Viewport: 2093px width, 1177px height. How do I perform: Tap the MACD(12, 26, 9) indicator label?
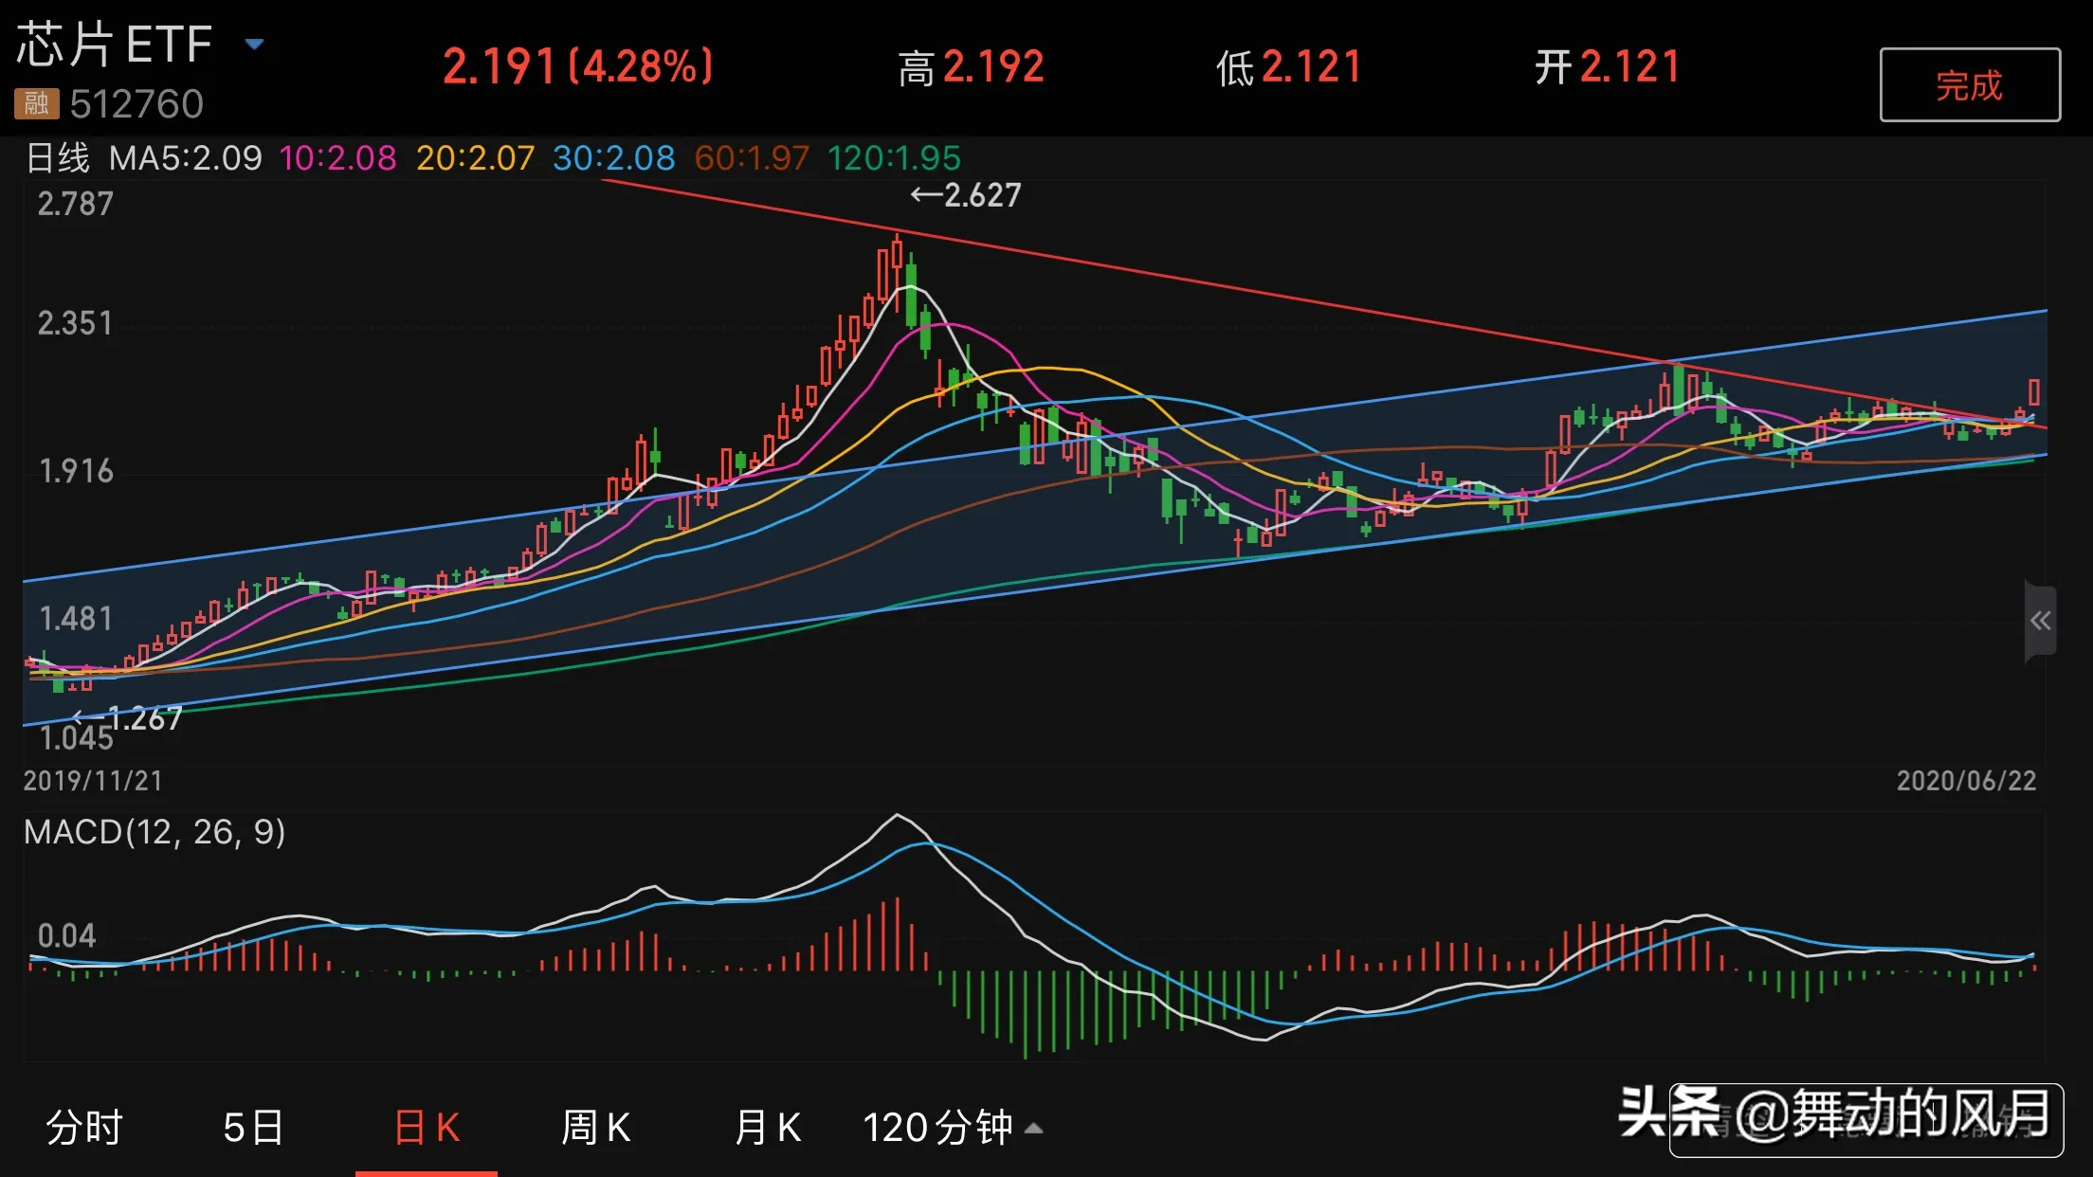155,831
